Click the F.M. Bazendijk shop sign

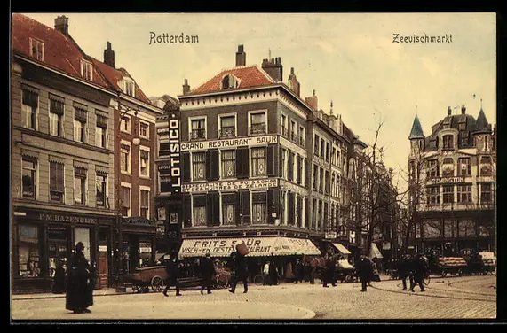(67, 219)
